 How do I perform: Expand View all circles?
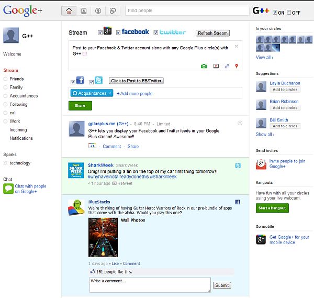coord(264,57)
